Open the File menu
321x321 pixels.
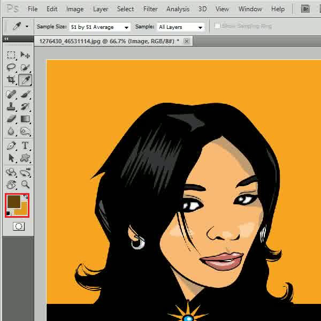point(33,9)
